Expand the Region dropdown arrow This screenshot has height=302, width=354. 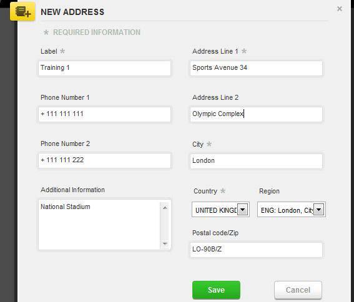pyautogui.click(x=319, y=210)
